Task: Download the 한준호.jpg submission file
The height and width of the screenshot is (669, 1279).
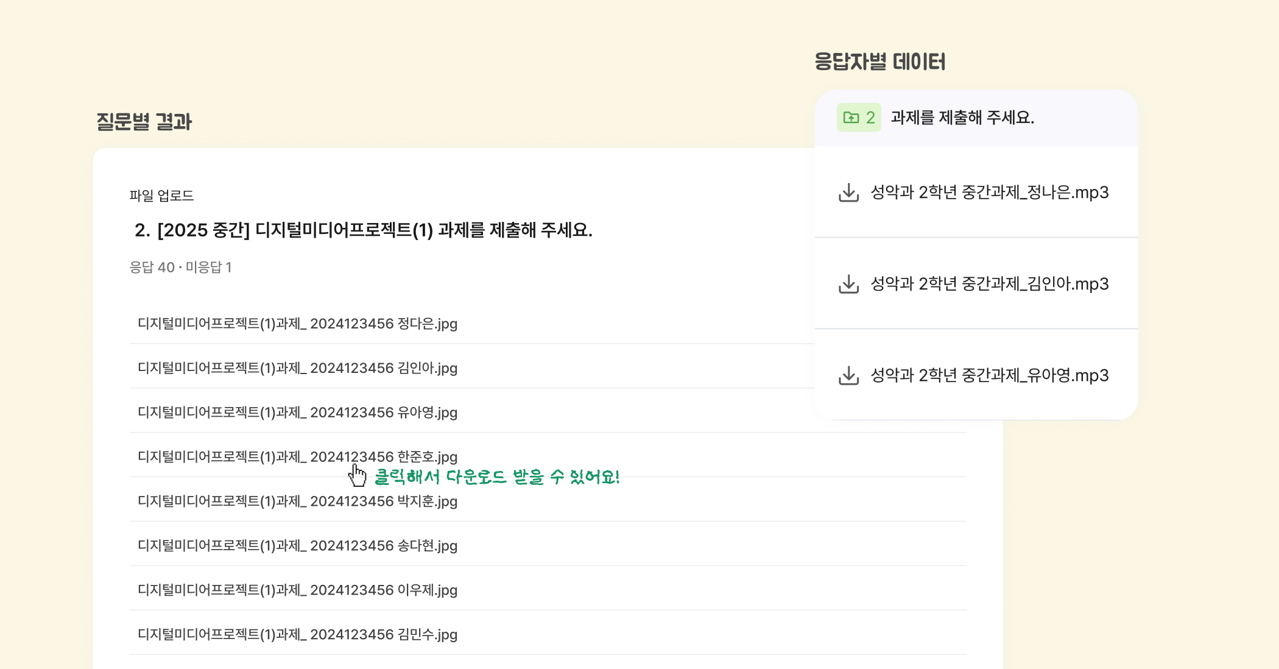Action: pyautogui.click(x=297, y=457)
